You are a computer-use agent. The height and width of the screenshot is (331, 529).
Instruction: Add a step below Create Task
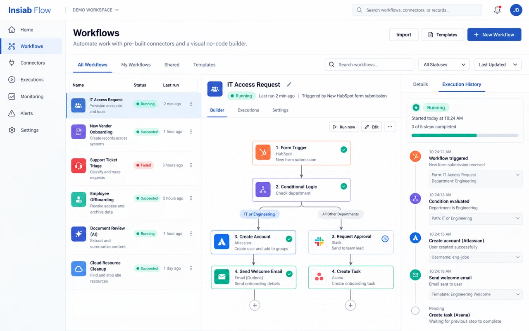pyautogui.click(x=350, y=305)
